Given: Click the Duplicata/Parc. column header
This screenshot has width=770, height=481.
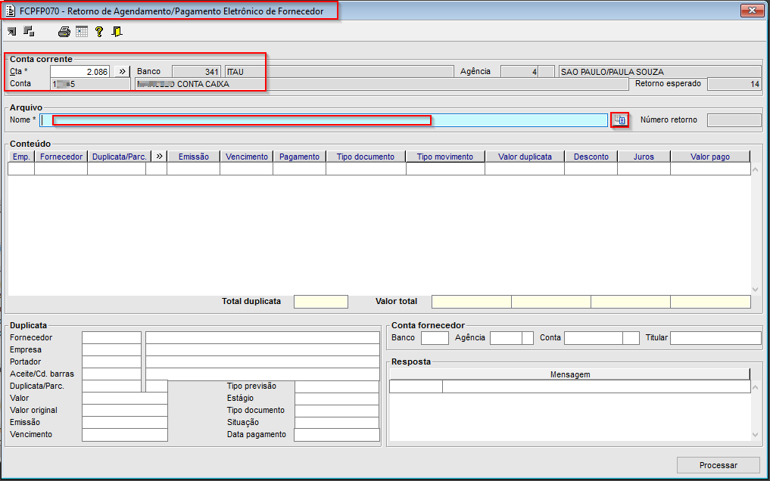Looking at the screenshot, I should coord(120,157).
